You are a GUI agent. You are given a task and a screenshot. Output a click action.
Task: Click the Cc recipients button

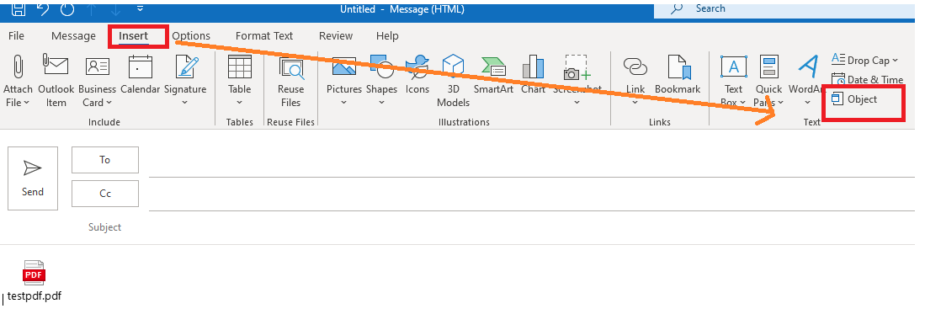pyautogui.click(x=105, y=194)
